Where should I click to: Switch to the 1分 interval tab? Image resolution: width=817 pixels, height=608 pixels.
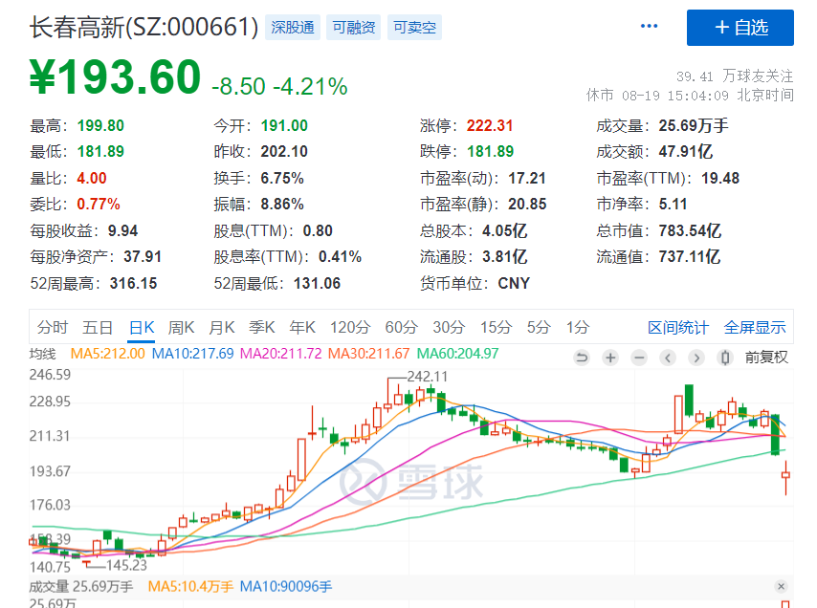[578, 328]
